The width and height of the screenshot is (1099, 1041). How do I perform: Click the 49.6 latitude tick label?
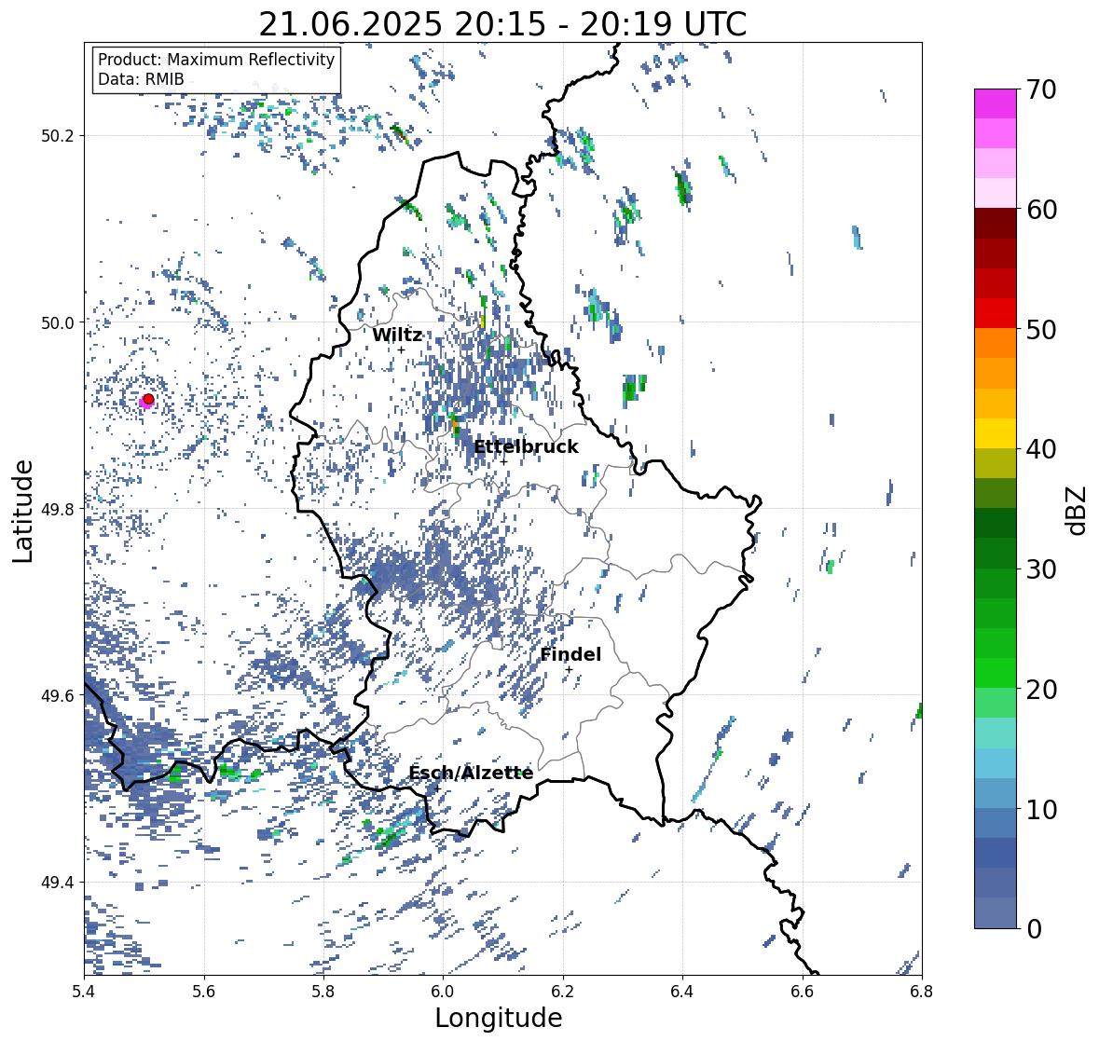pyautogui.click(x=58, y=695)
